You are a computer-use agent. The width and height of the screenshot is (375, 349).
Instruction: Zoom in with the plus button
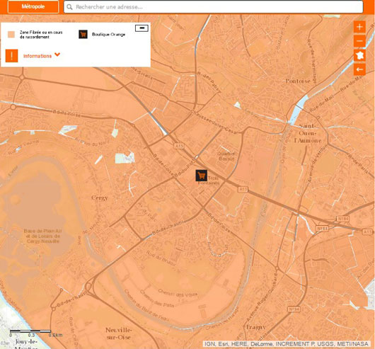coord(359,27)
